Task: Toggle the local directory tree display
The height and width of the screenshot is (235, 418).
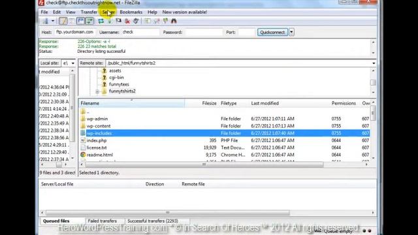Action: (72, 21)
